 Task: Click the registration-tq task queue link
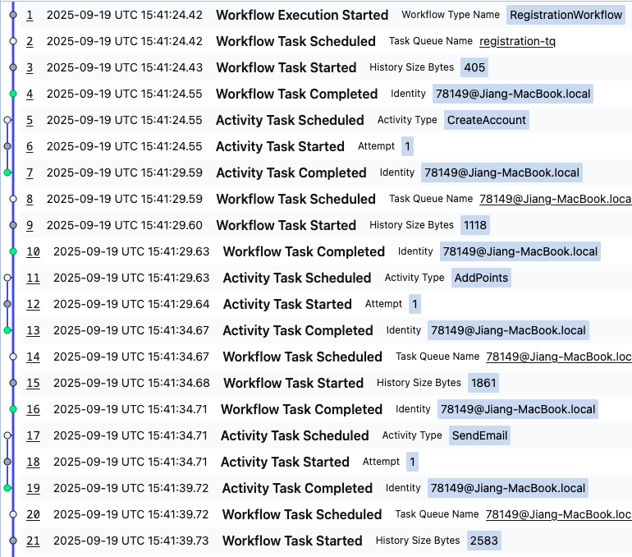pyautogui.click(x=518, y=41)
